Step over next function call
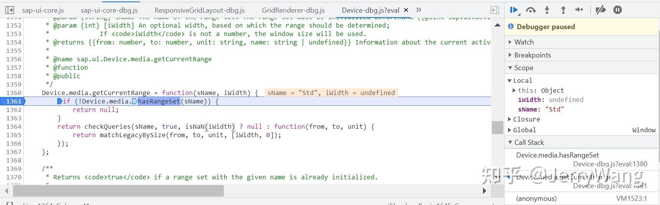 point(531,10)
